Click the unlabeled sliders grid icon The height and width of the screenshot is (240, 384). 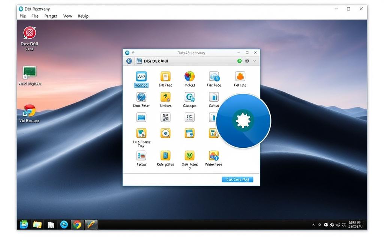pos(189,117)
